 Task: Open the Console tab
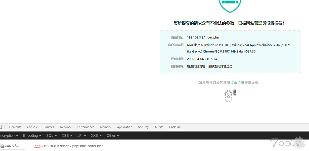pos(32,127)
